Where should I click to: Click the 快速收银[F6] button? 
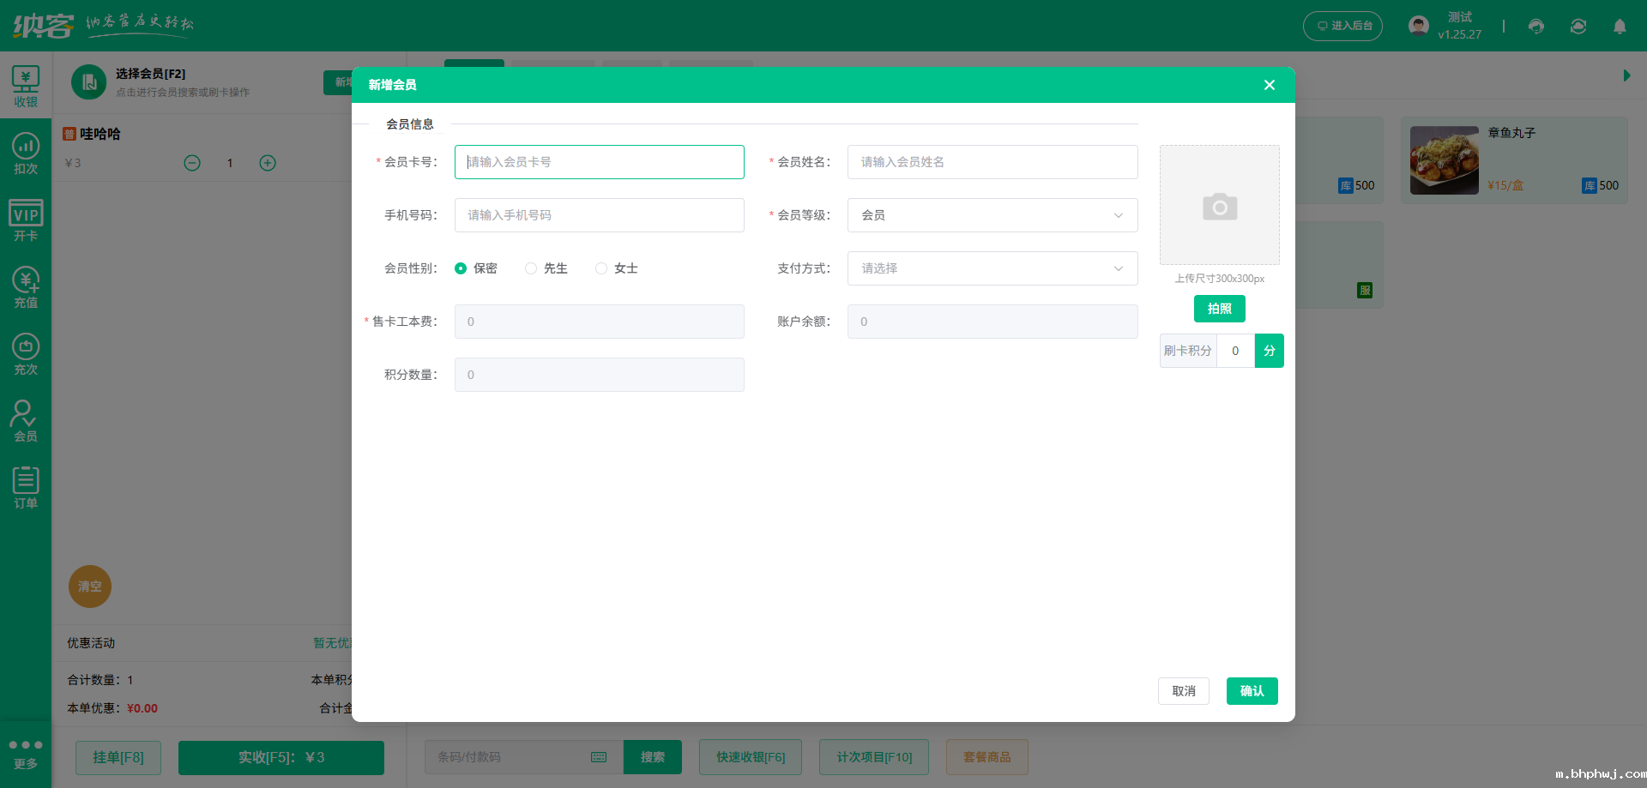click(x=751, y=757)
